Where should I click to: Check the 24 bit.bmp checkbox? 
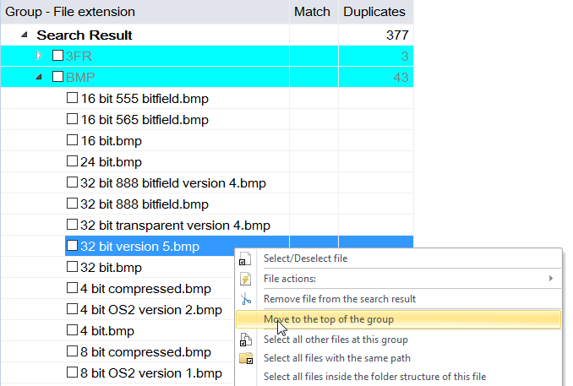point(72,162)
